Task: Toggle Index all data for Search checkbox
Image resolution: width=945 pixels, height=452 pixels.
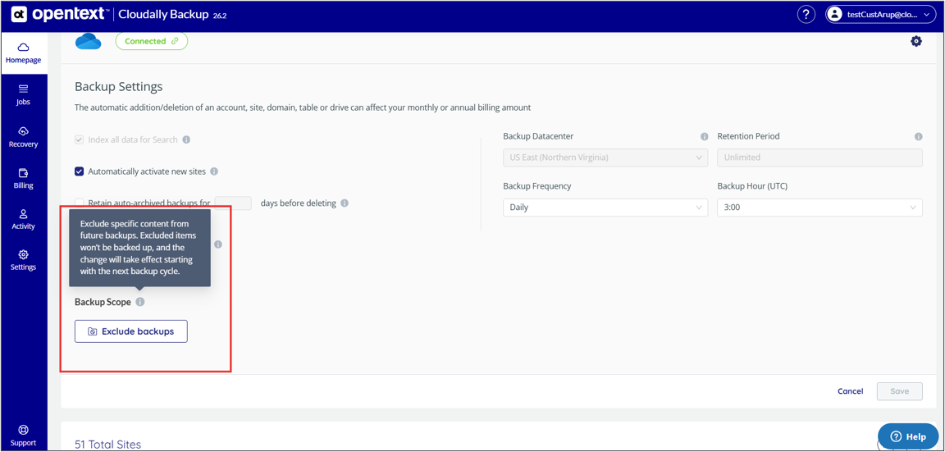Action: 79,139
